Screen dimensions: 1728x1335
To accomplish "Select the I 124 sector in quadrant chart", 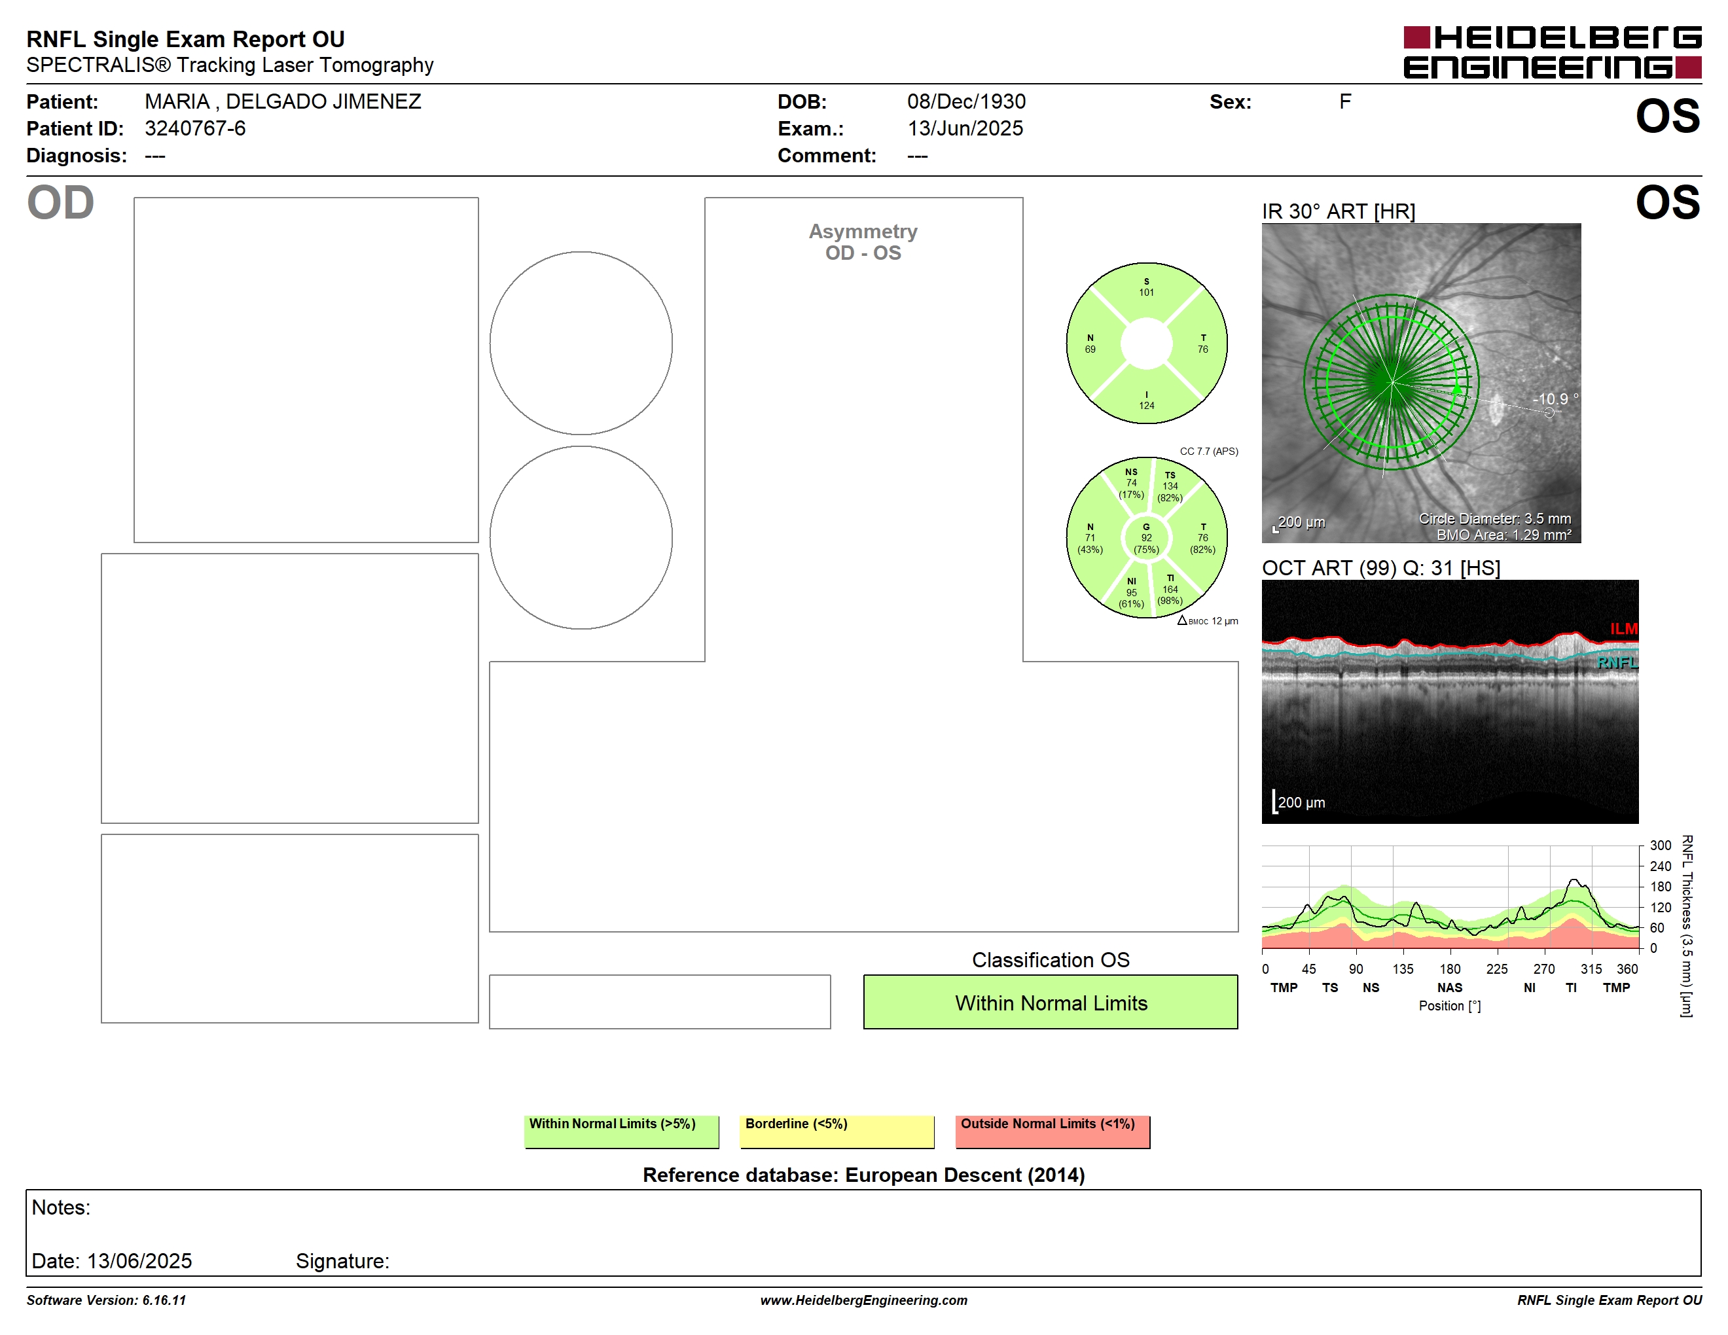I will [x=1147, y=400].
